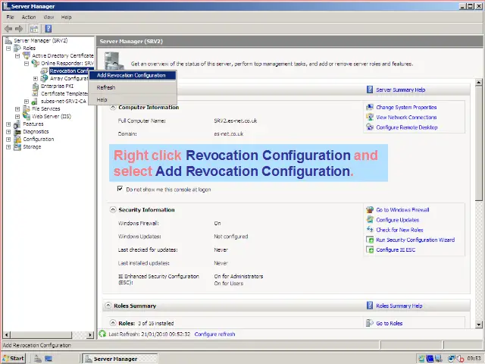Click the Run Security Configuration Wizard icon
The width and height of the screenshot is (485, 364).
point(370,240)
